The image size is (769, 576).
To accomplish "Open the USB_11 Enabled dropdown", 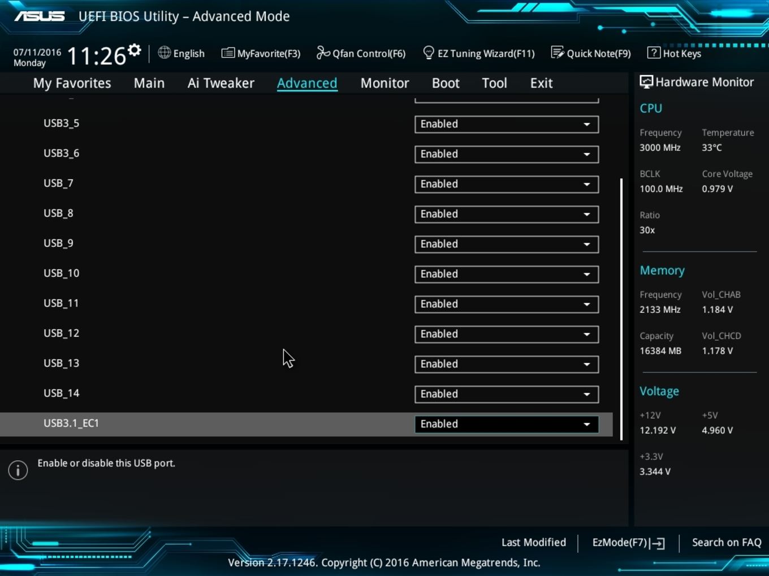I will tap(507, 304).
